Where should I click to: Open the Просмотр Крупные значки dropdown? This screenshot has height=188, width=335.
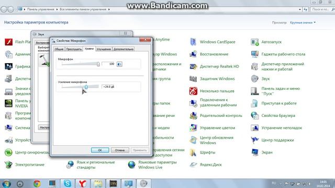(x=303, y=22)
